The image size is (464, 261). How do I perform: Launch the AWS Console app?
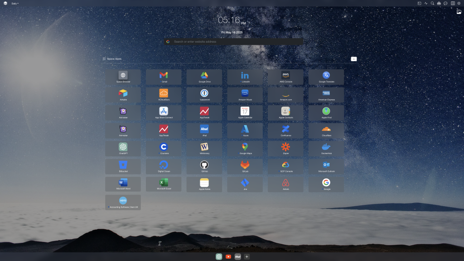[x=285, y=77]
